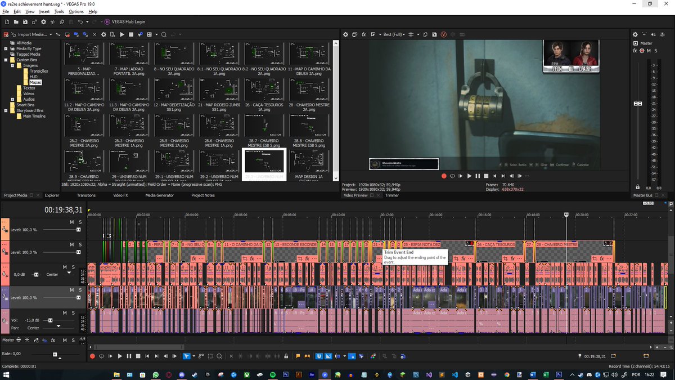675x380 pixels.
Task: Collapse the Storyboard Bins node
Action: point(6,110)
